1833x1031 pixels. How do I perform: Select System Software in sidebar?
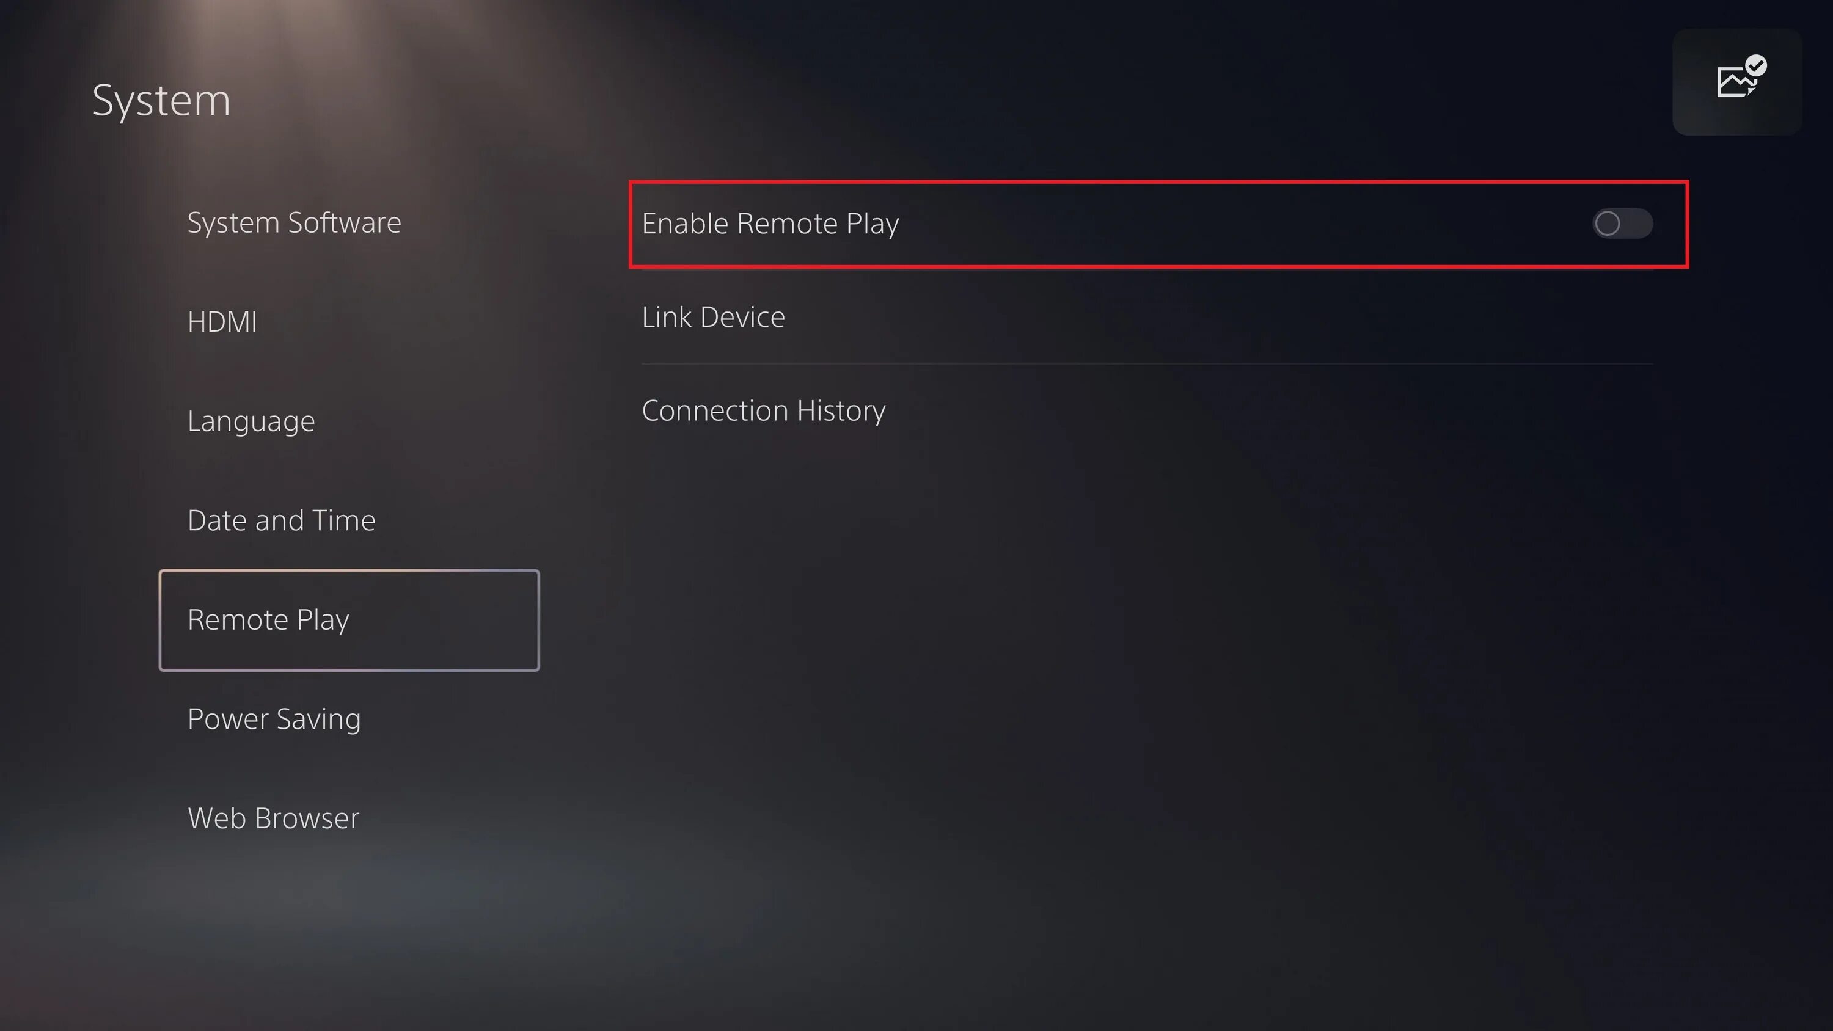(x=294, y=223)
